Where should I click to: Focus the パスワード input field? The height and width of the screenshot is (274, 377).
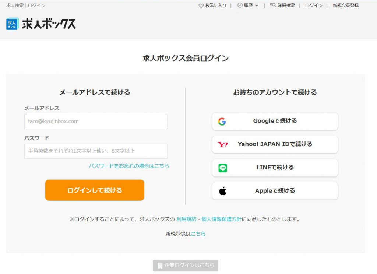[x=96, y=151]
